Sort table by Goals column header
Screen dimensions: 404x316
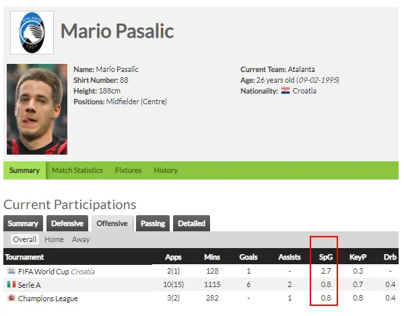tap(248, 257)
